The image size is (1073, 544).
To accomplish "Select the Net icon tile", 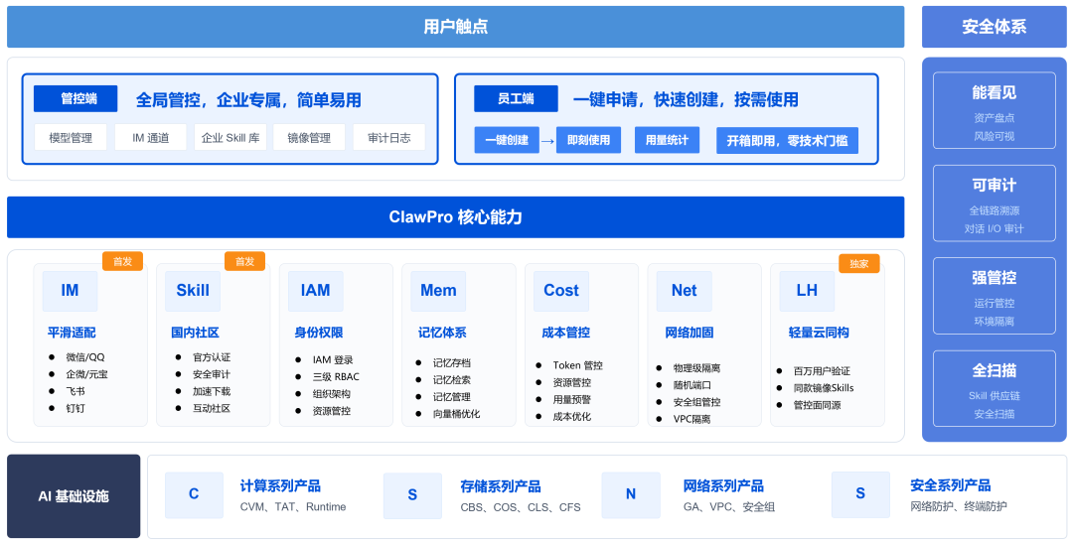I will tap(685, 291).
